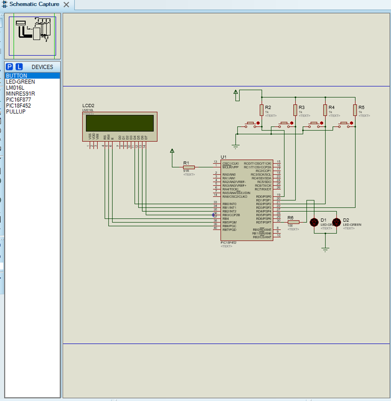
Task: Click the schematic overview thumbnail
Action: pos(32,35)
